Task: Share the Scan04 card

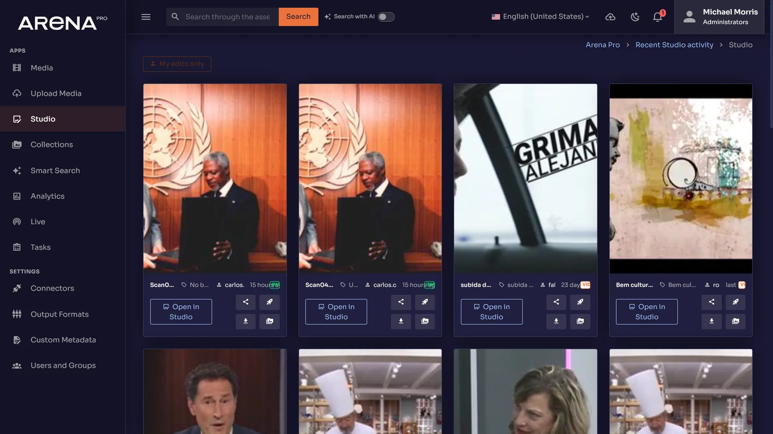Action: coord(401,302)
